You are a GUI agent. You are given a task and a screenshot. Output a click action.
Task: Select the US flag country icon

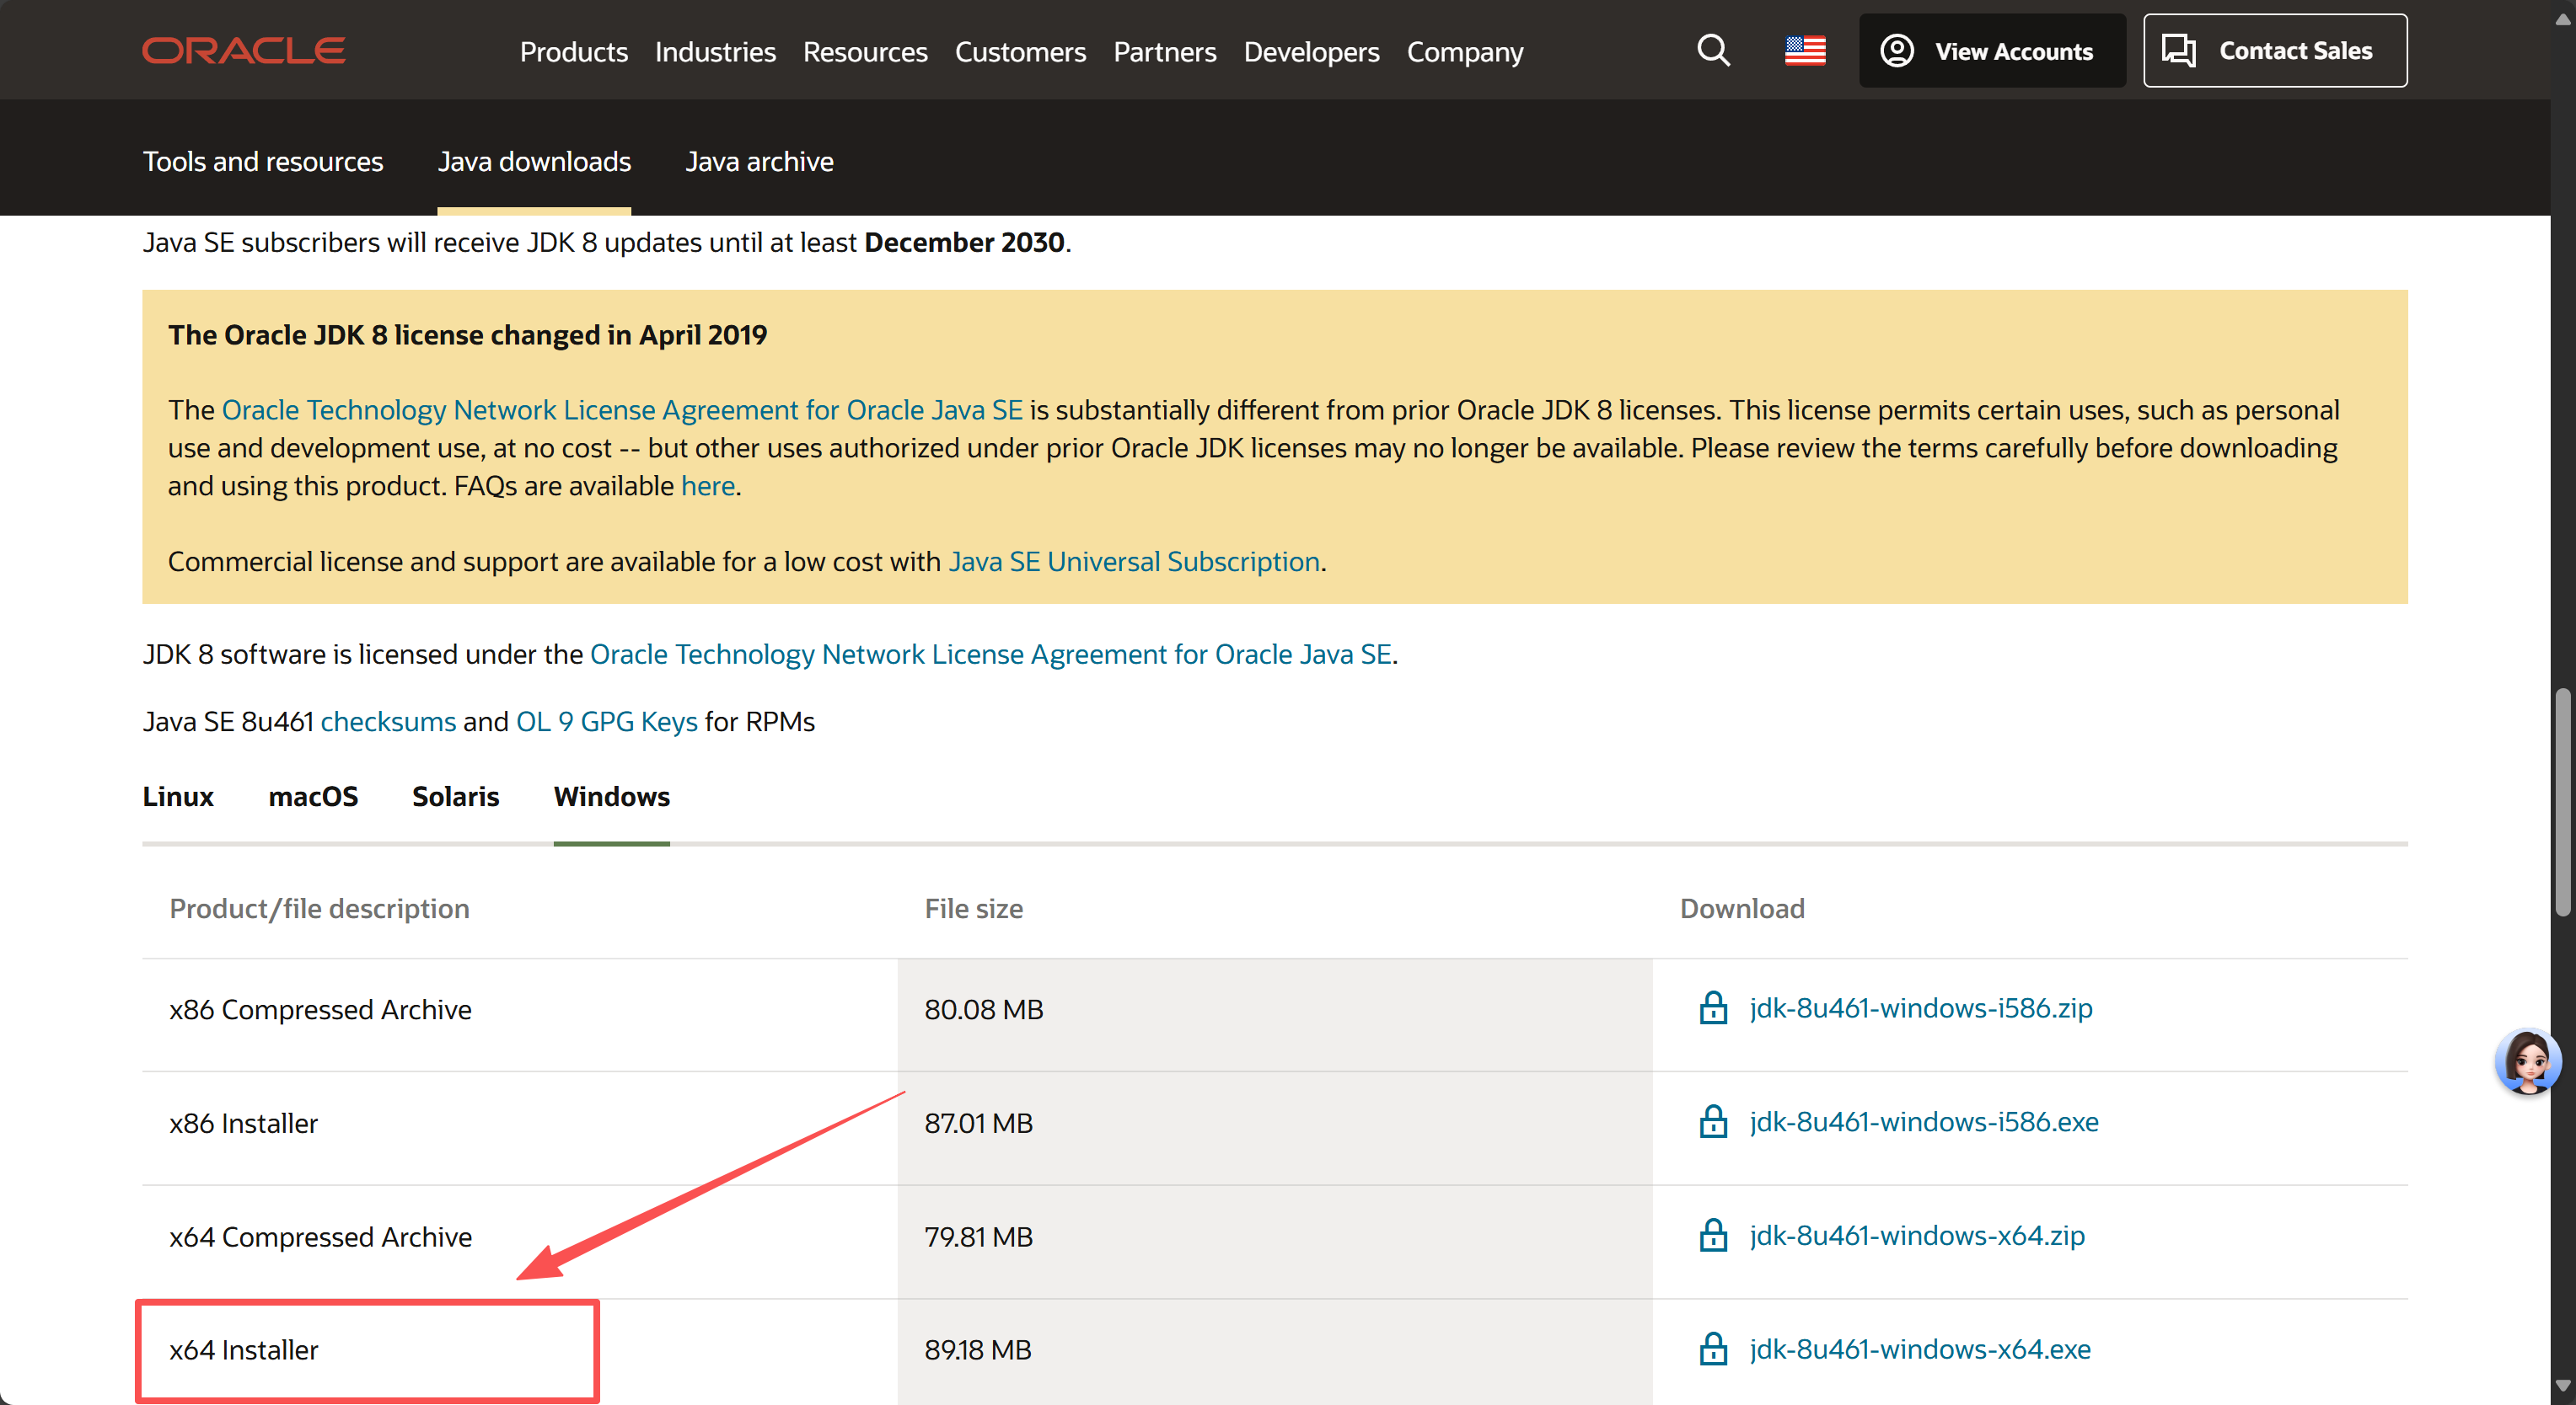click(x=1805, y=51)
